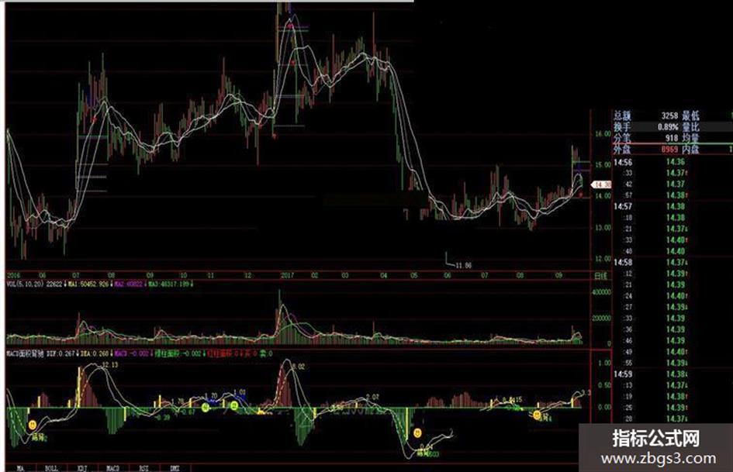Open the RSI indicator tab

point(144,468)
